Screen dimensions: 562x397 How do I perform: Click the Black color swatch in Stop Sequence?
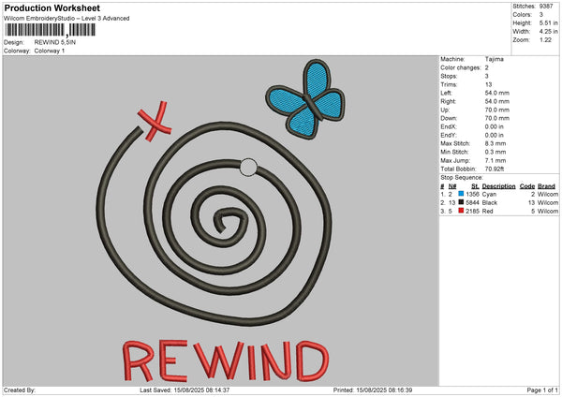tap(462, 202)
